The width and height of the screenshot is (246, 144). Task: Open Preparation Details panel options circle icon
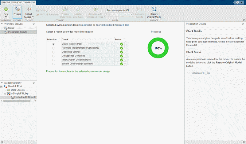(x=243, y=24)
